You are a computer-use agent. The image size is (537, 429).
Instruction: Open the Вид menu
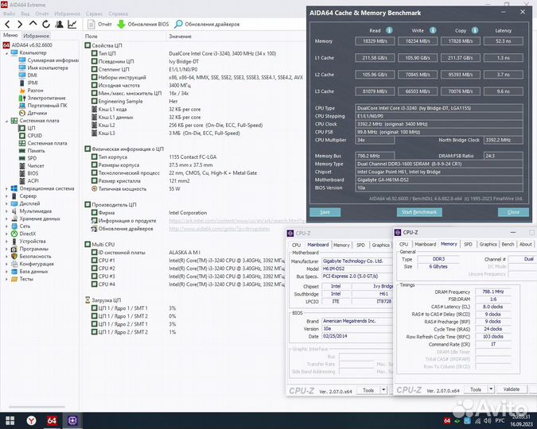(25, 14)
